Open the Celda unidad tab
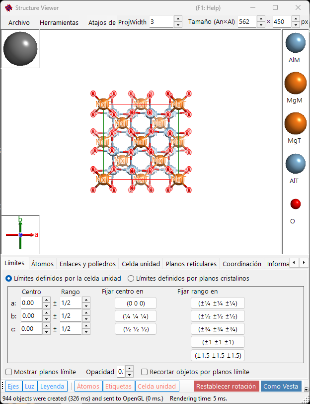This screenshot has height=404, width=310. 141,264
